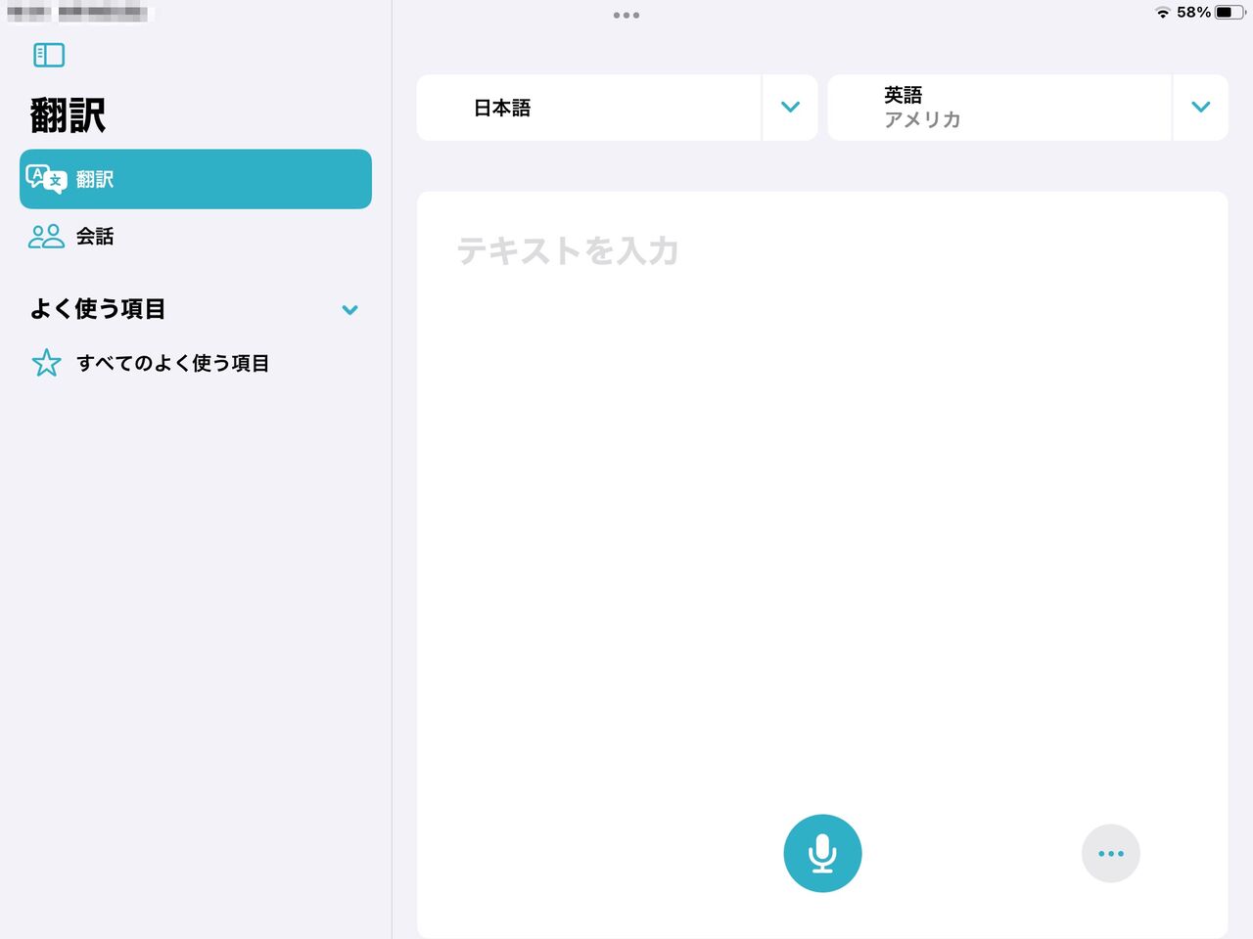Select the 翻訳 sidebar item
The width and height of the screenshot is (1253, 939).
196,179
